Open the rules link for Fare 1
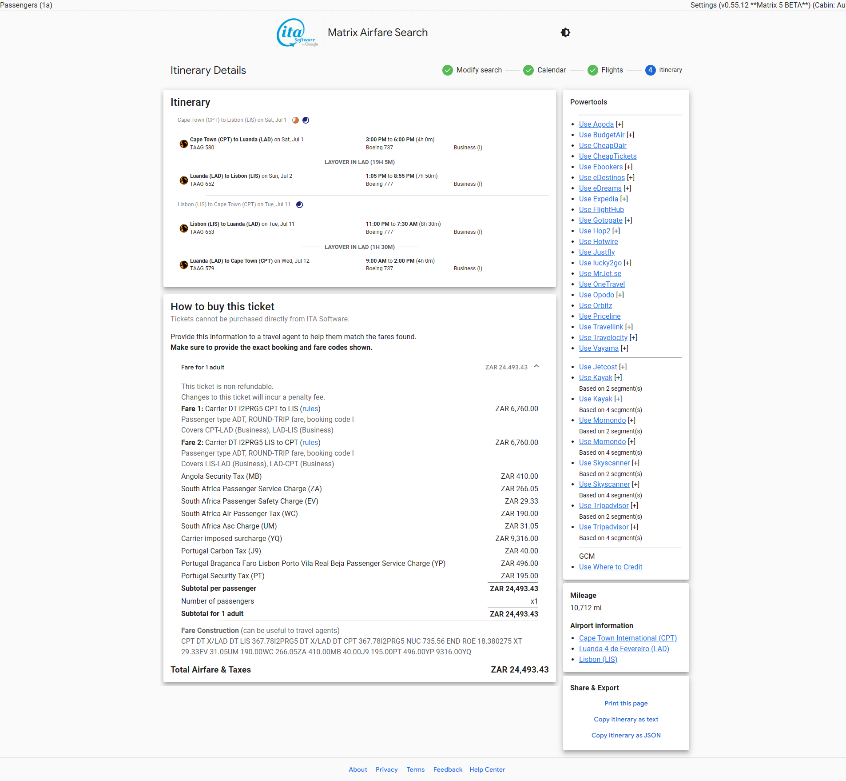The height and width of the screenshot is (781, 846). [310, 409]
